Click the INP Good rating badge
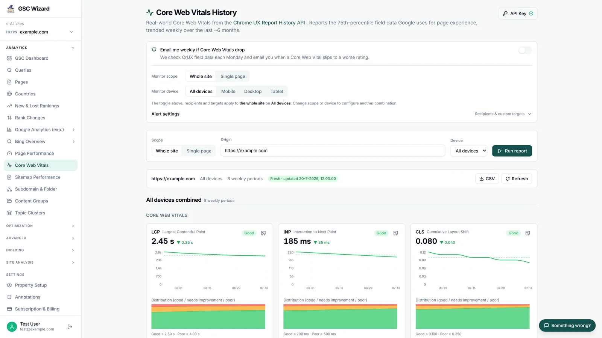 (381, 233)
